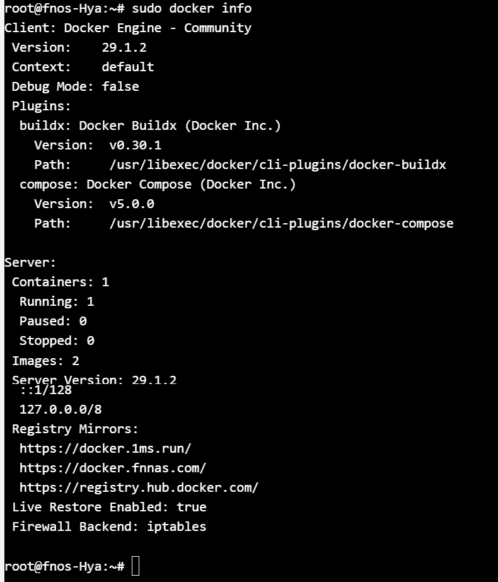Click the 'Context: default' line

click(83, 67)
